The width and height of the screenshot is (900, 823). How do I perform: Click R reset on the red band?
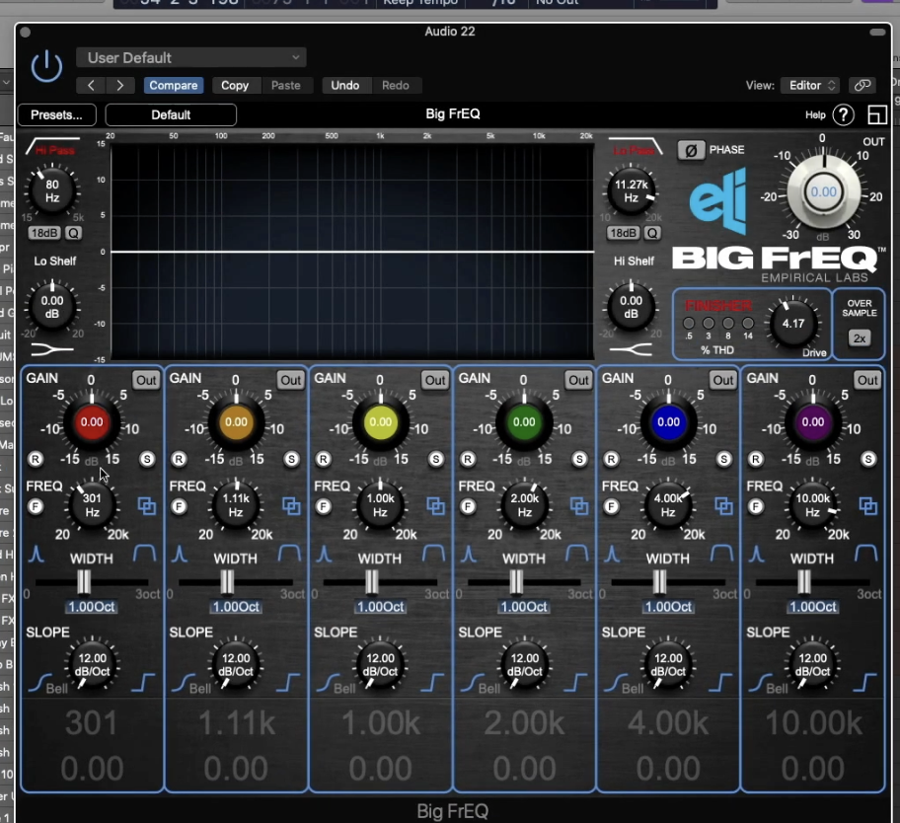[x=36, y=459]
